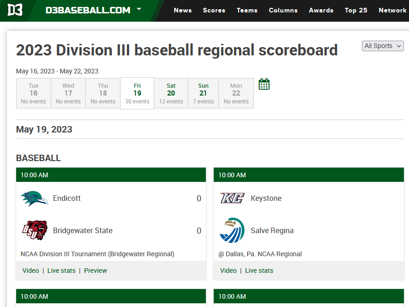Click the Bridgewater State bear logo
Image resolution: width=409 pixels, height=307 pixels.
(x=35, y=230)
